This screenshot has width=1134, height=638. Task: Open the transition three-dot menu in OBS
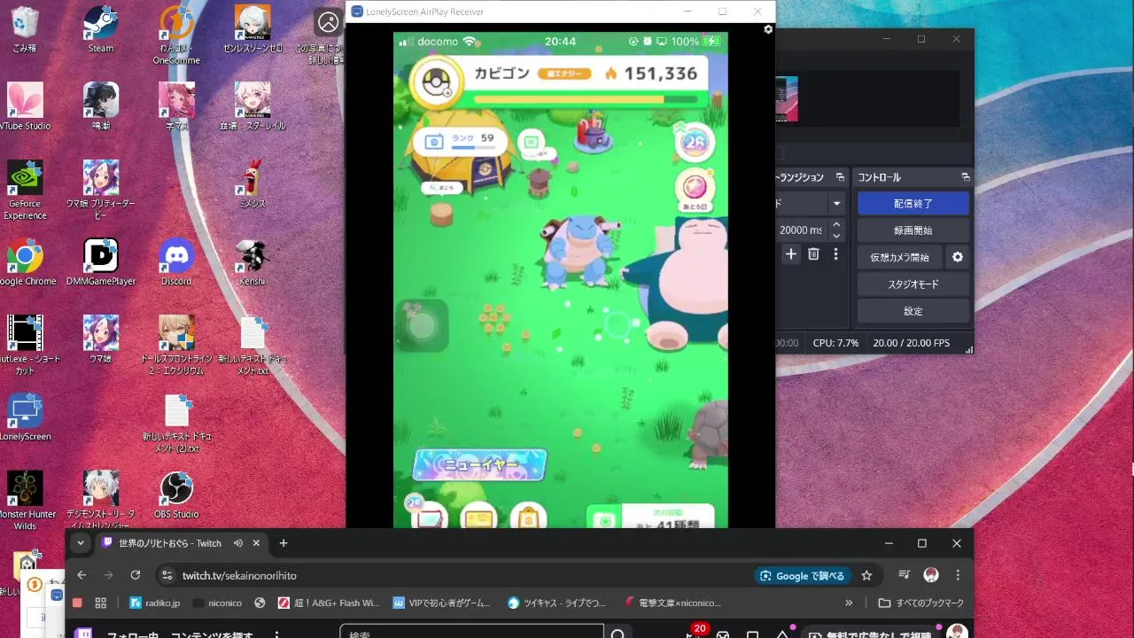click(835, 254)
